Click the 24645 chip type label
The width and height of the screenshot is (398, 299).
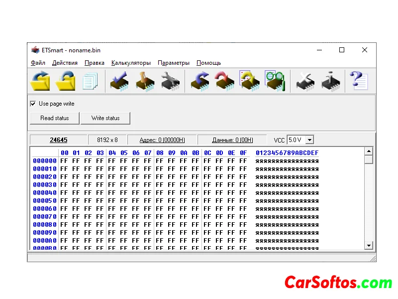(x=59, y=140)
